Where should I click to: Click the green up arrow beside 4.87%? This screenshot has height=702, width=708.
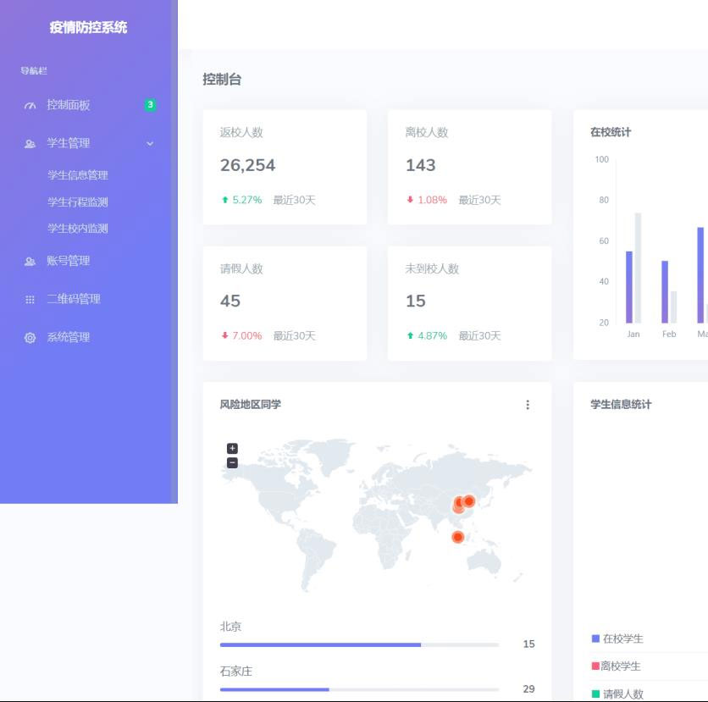410,335
